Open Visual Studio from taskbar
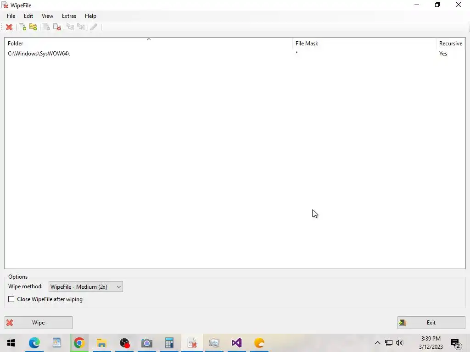This screenshot has width=470, height=352. [237, 343]
